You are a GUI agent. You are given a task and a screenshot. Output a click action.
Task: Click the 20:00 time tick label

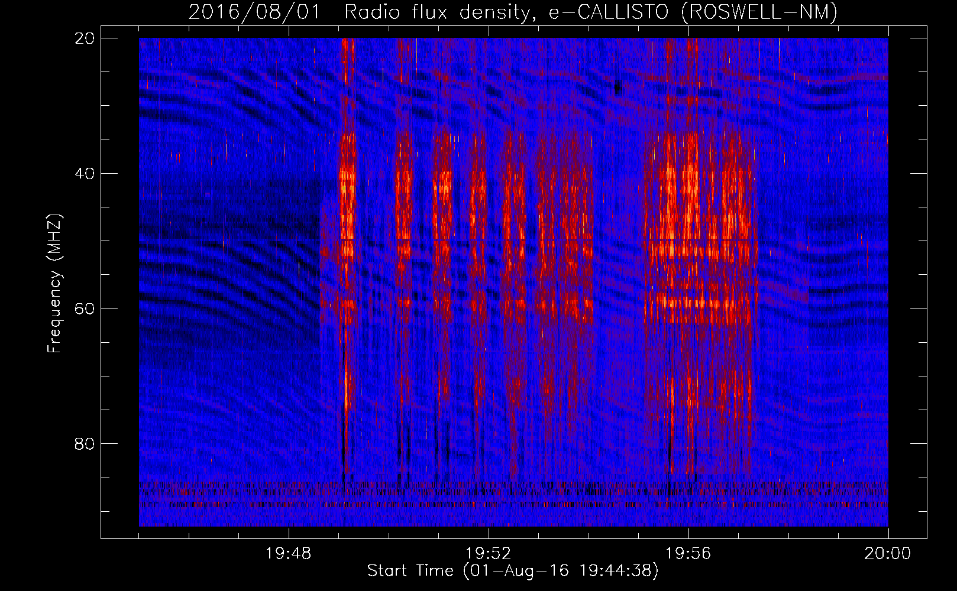tap(888, 554)
